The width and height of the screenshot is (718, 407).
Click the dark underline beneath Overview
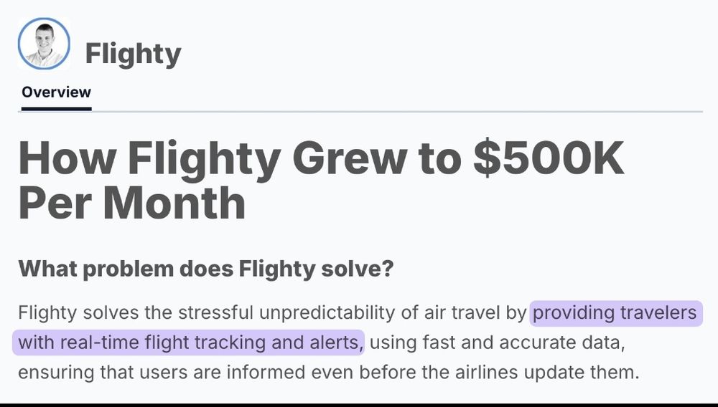pyautogui.click(x=56, y=109)
